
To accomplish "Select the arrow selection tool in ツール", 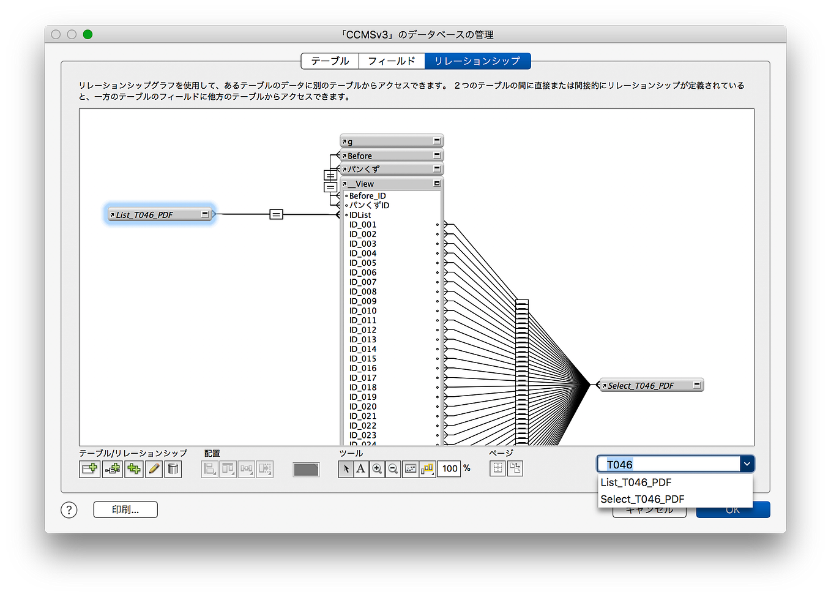I will pos(346,468).
